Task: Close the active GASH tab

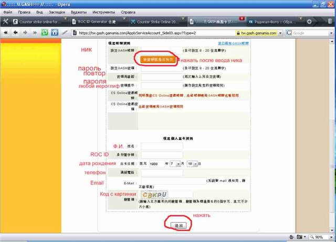Action: point(241,19)
